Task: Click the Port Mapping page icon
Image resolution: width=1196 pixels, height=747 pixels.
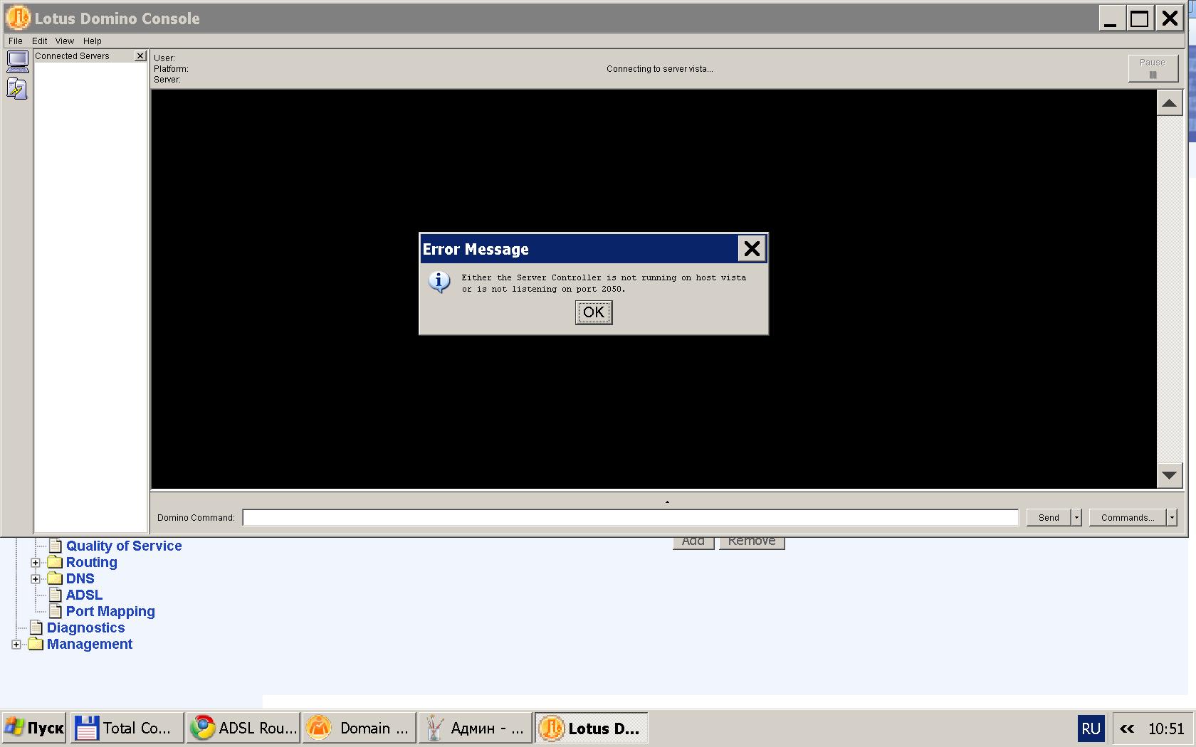Action: (x=55, y=611)
